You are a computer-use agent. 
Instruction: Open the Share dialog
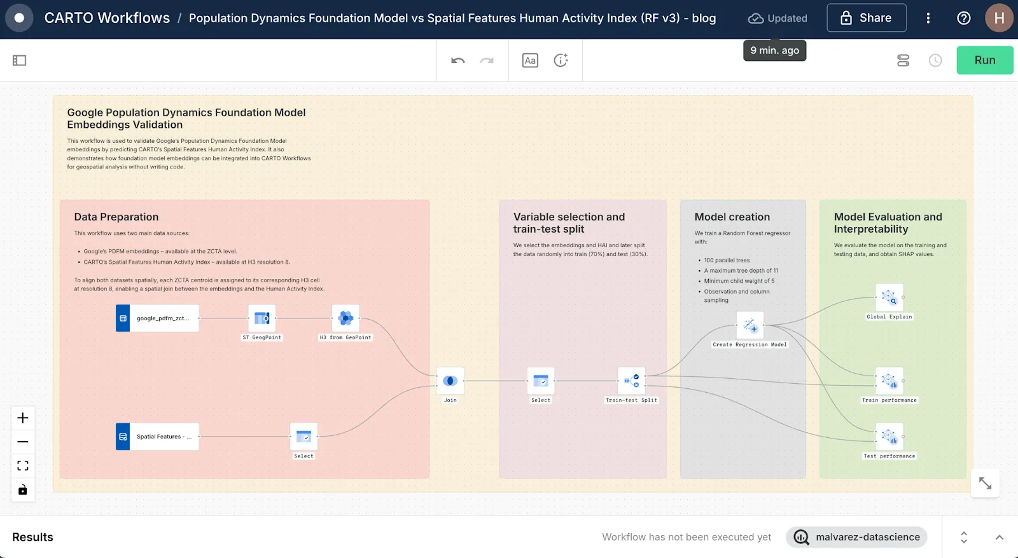tap(866, 18)
